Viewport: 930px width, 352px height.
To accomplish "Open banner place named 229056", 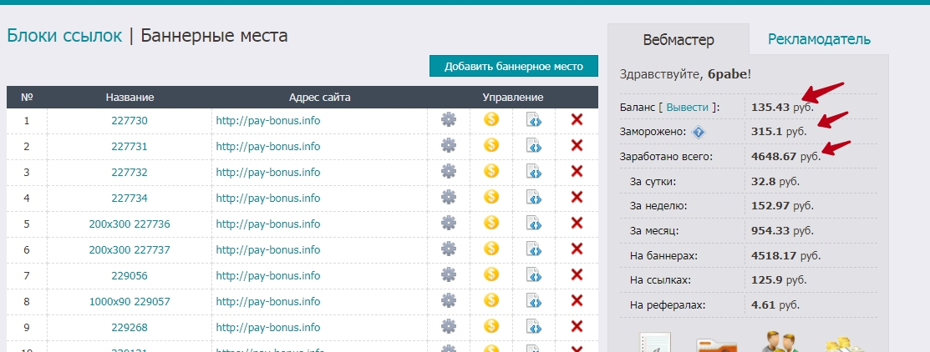I will (130, 276).
